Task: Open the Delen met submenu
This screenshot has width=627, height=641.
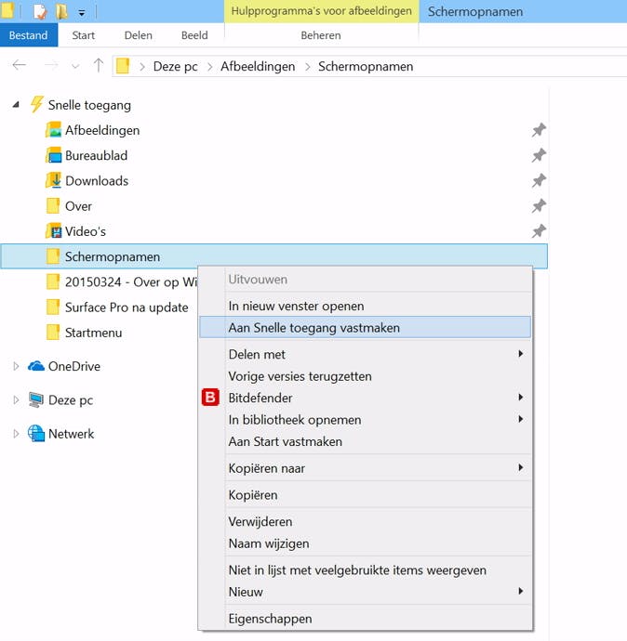Action: [x=365, y=354]
